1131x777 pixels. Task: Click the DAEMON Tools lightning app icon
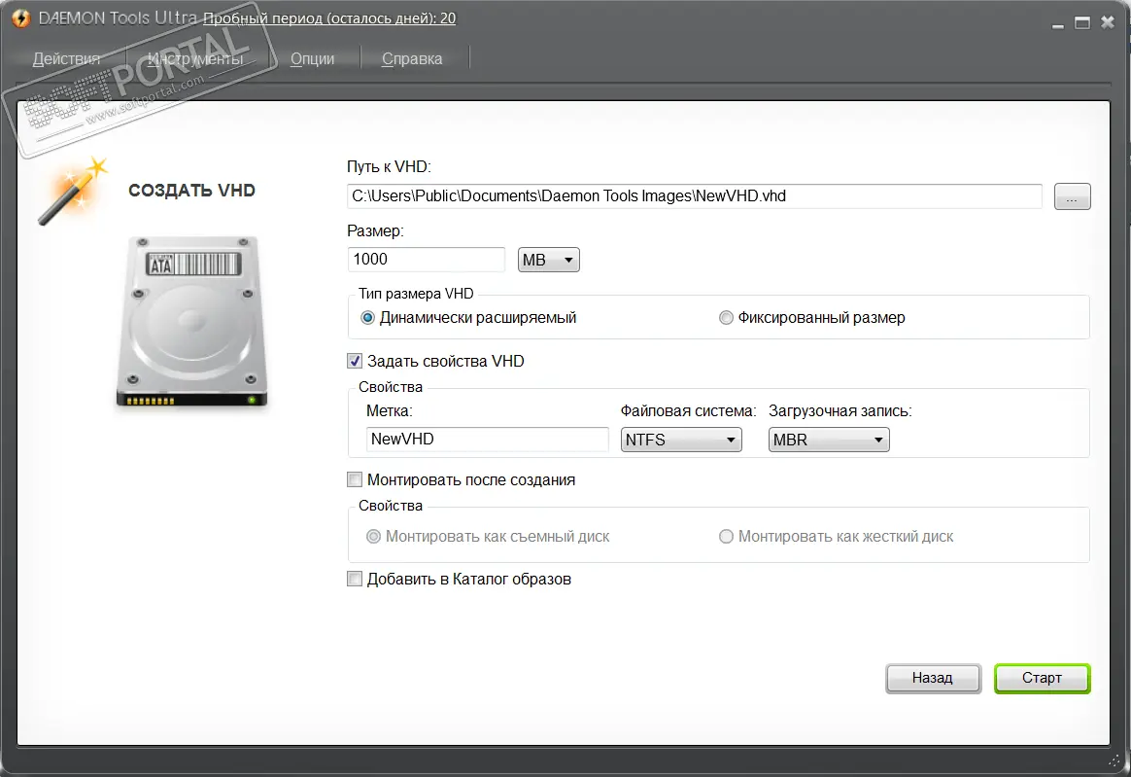(19, 18)
